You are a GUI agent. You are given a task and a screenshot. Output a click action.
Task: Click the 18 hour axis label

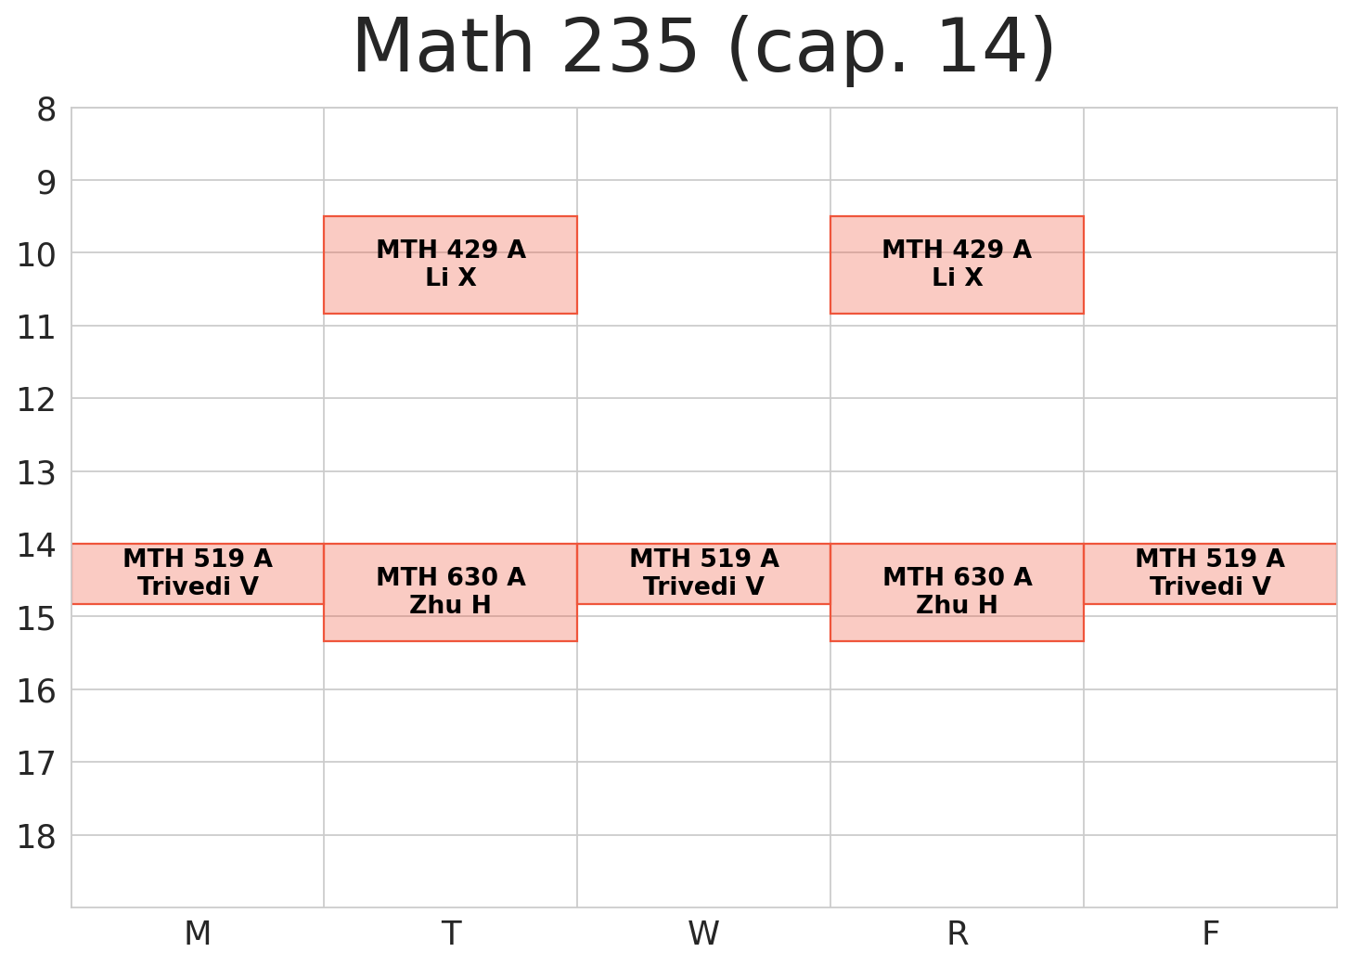click(x=37, y=837)
